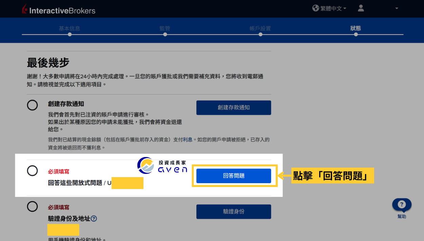
Task: Go to the 狀態 step
Action: coord(355,29)
